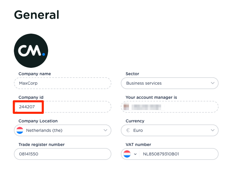
Task: Click the Trade register number label
Action: pyautogui.click(x=41, y=145)
